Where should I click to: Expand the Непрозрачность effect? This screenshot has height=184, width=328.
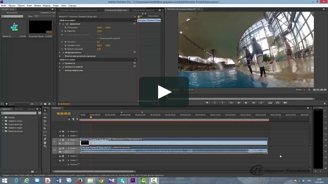(60, 52)
